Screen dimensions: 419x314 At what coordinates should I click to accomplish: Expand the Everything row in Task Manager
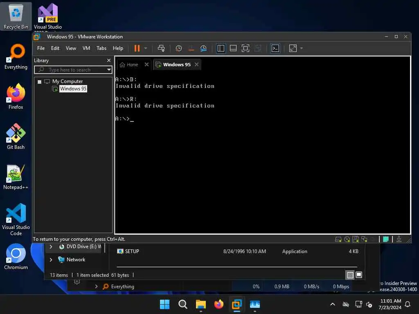coord(96,287)
